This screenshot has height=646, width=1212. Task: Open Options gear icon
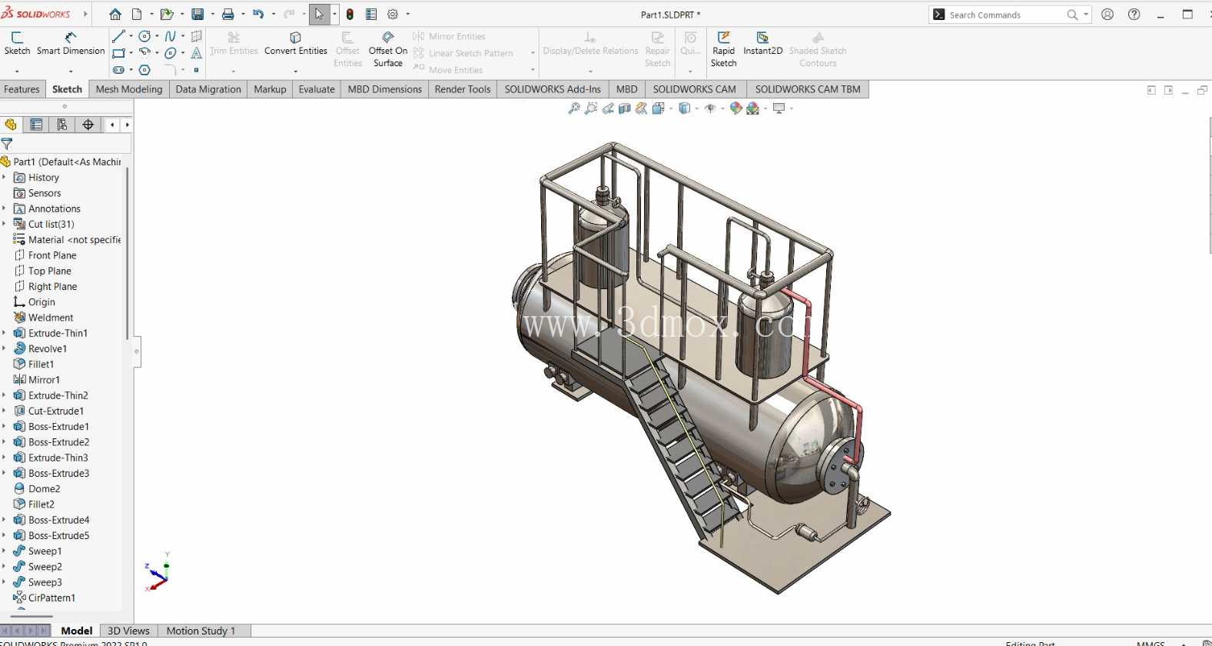[x=393, y=14]
